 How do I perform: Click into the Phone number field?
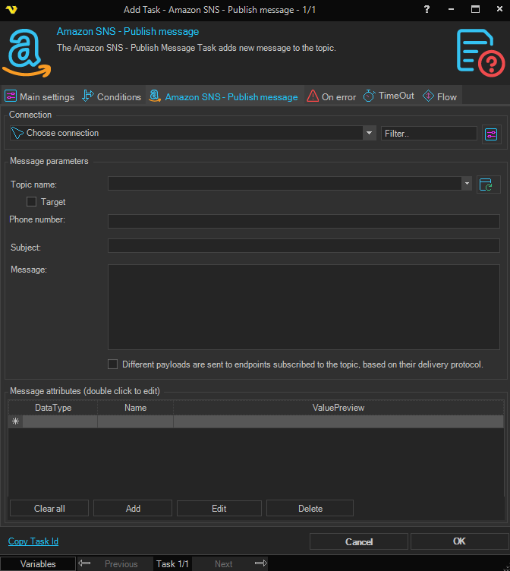coord(304,221)
